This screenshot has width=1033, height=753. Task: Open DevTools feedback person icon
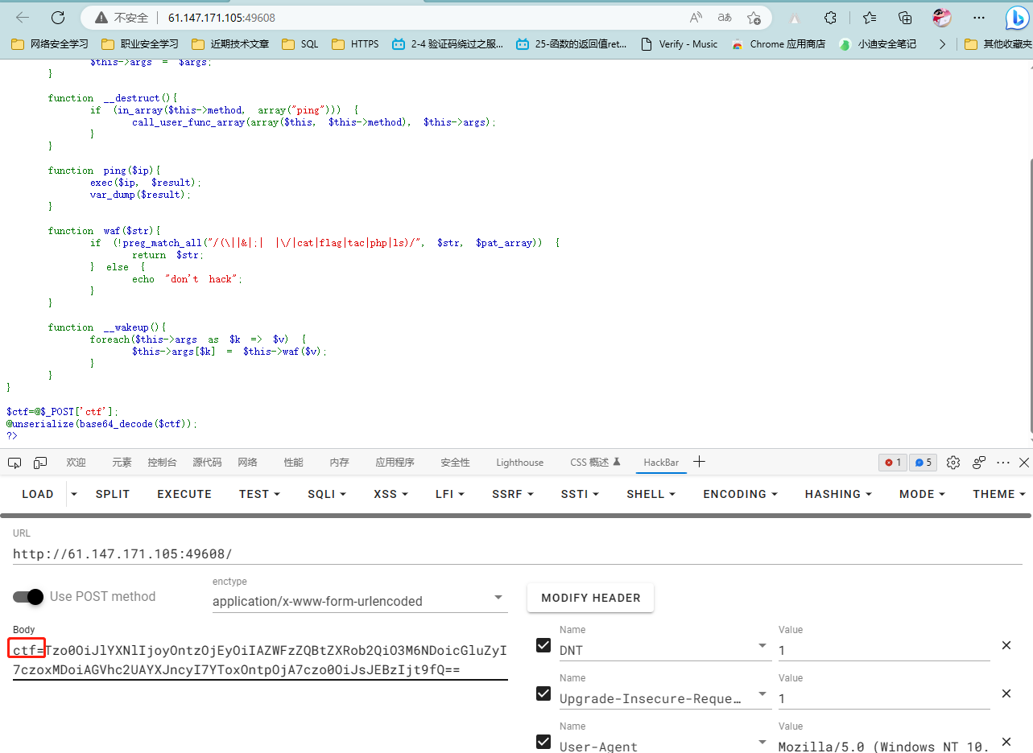tap(979, 463)
